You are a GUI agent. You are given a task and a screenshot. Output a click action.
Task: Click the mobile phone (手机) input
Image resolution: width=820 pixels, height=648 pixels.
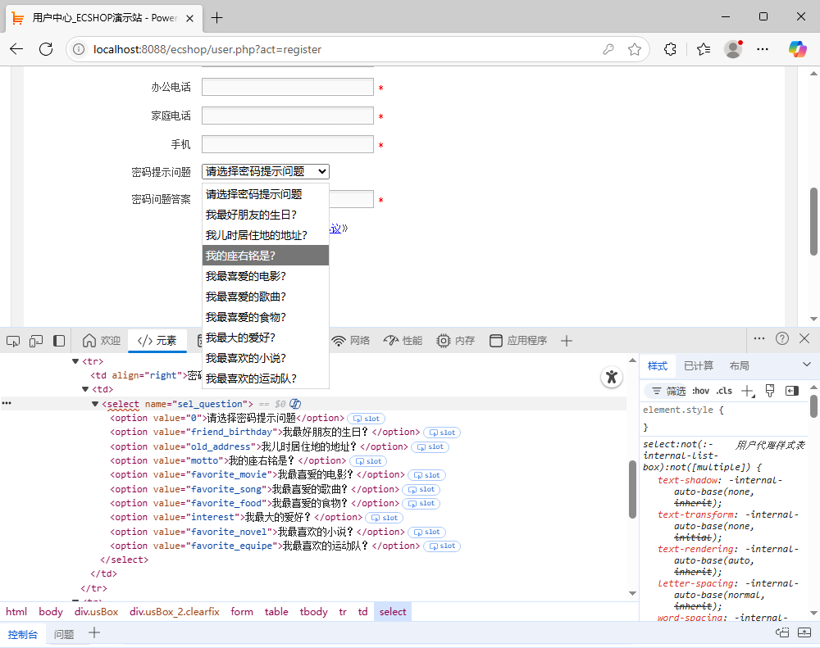(288, 144)
